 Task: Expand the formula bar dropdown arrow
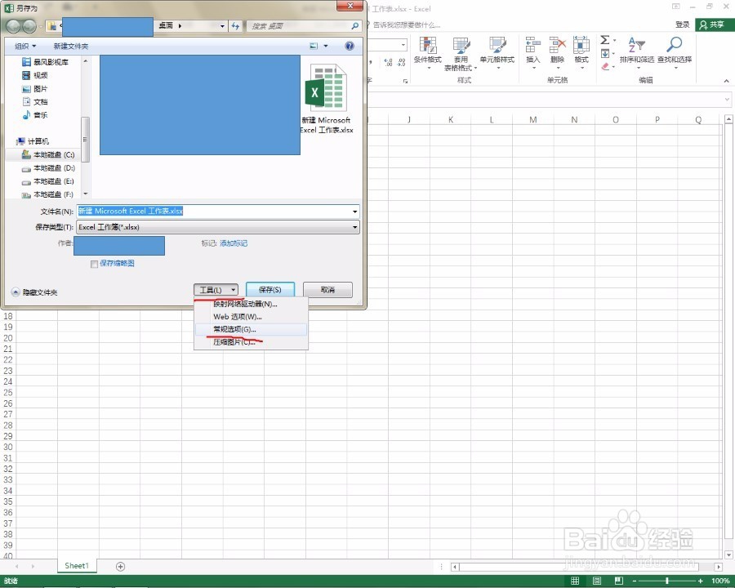tap(727, 100)
